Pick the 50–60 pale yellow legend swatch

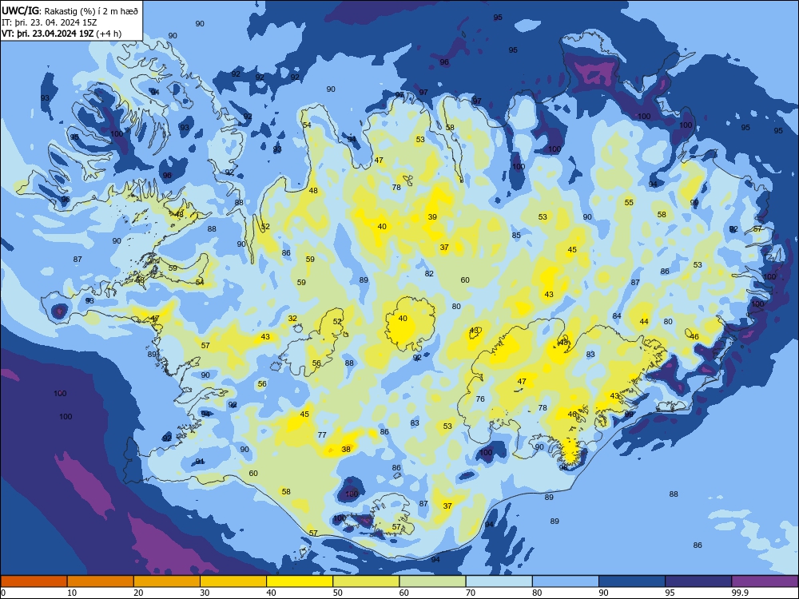click(x=366, y=581)
